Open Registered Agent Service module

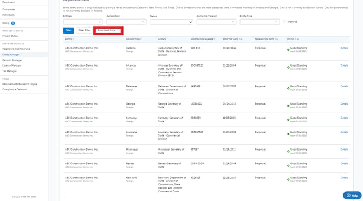(16, 49)
